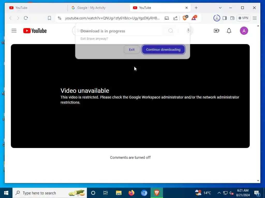Open the purple account avatar A
The image size is (265, 198).
244,31
